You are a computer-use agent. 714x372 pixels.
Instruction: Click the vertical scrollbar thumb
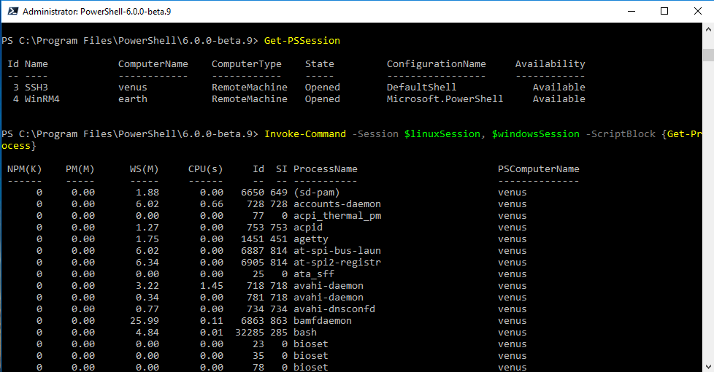point(708,55)
